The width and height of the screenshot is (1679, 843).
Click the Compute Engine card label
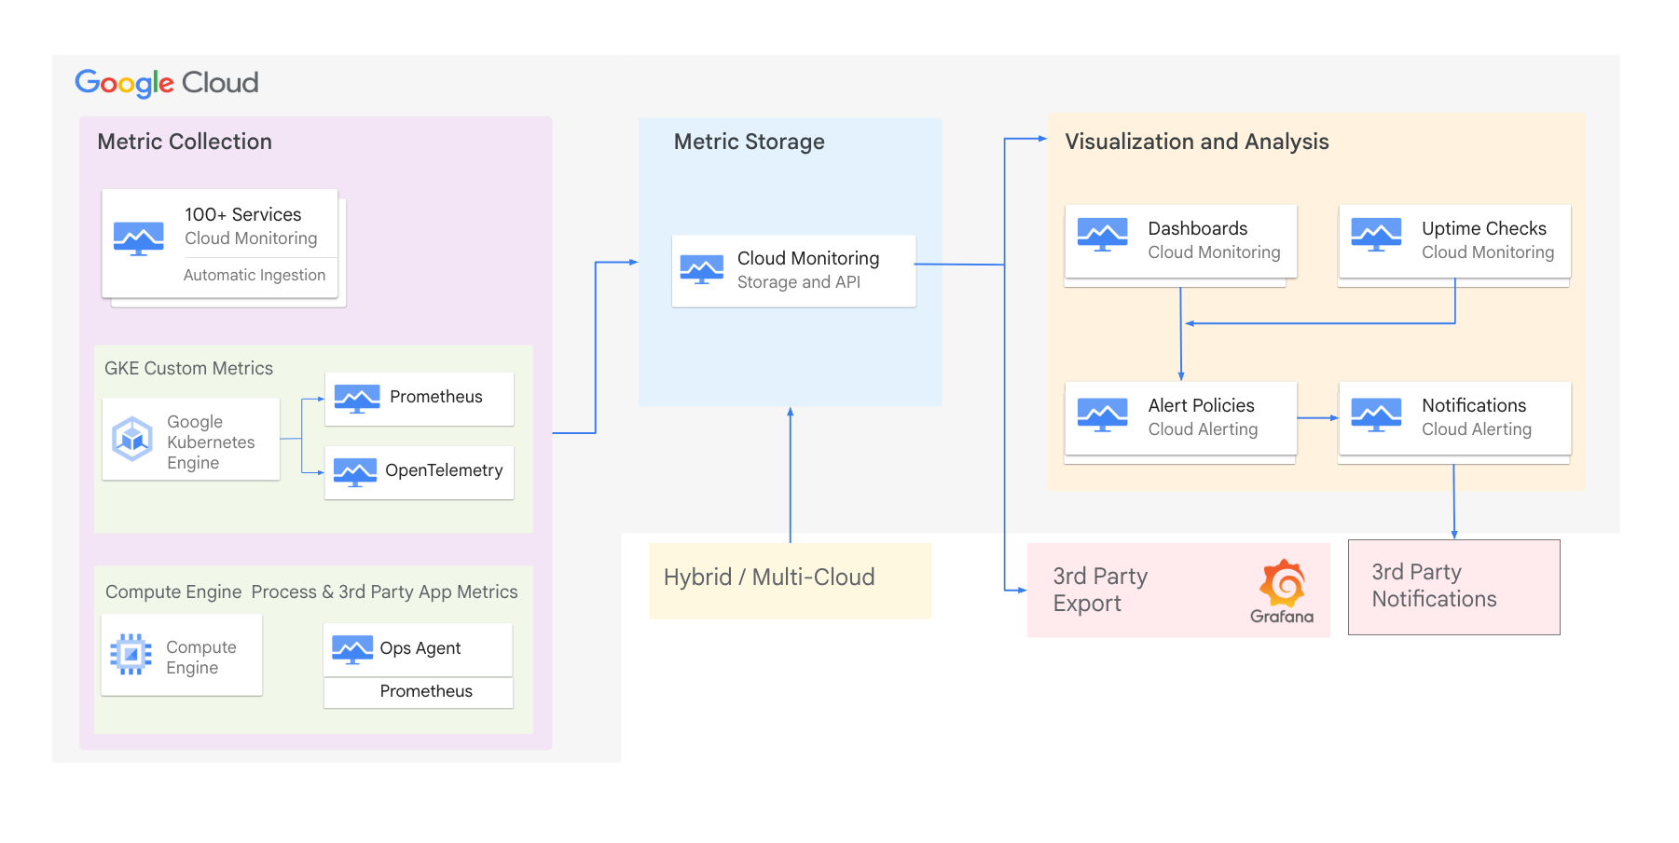tap(201, 658)
